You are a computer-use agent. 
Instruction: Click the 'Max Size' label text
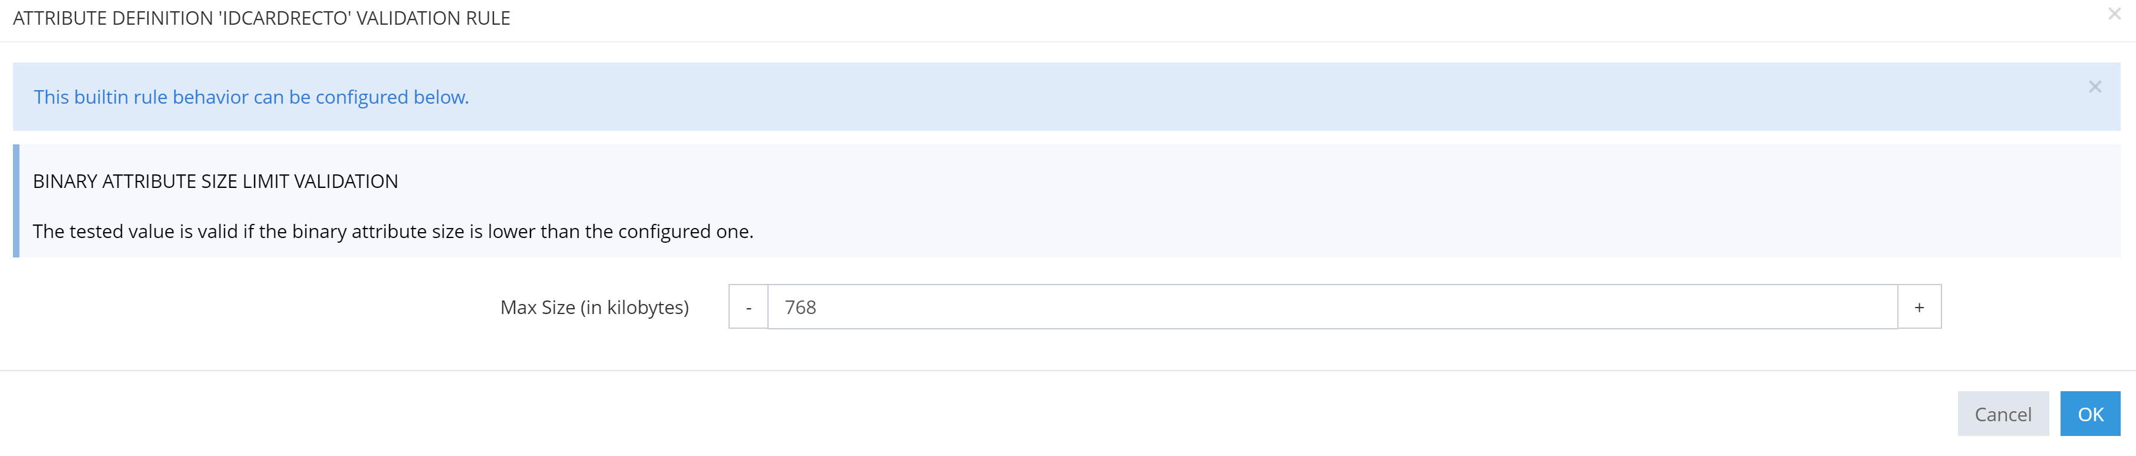coord(538,308)
